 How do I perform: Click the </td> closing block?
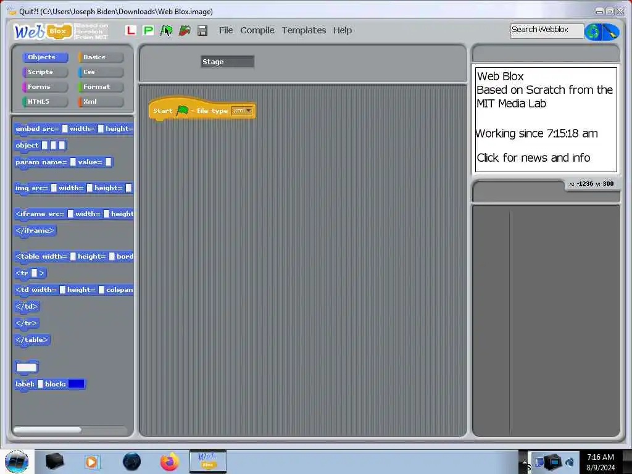tap(27, 307)
